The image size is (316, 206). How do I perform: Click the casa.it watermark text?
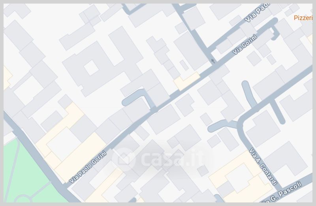[x=174, y=159]
